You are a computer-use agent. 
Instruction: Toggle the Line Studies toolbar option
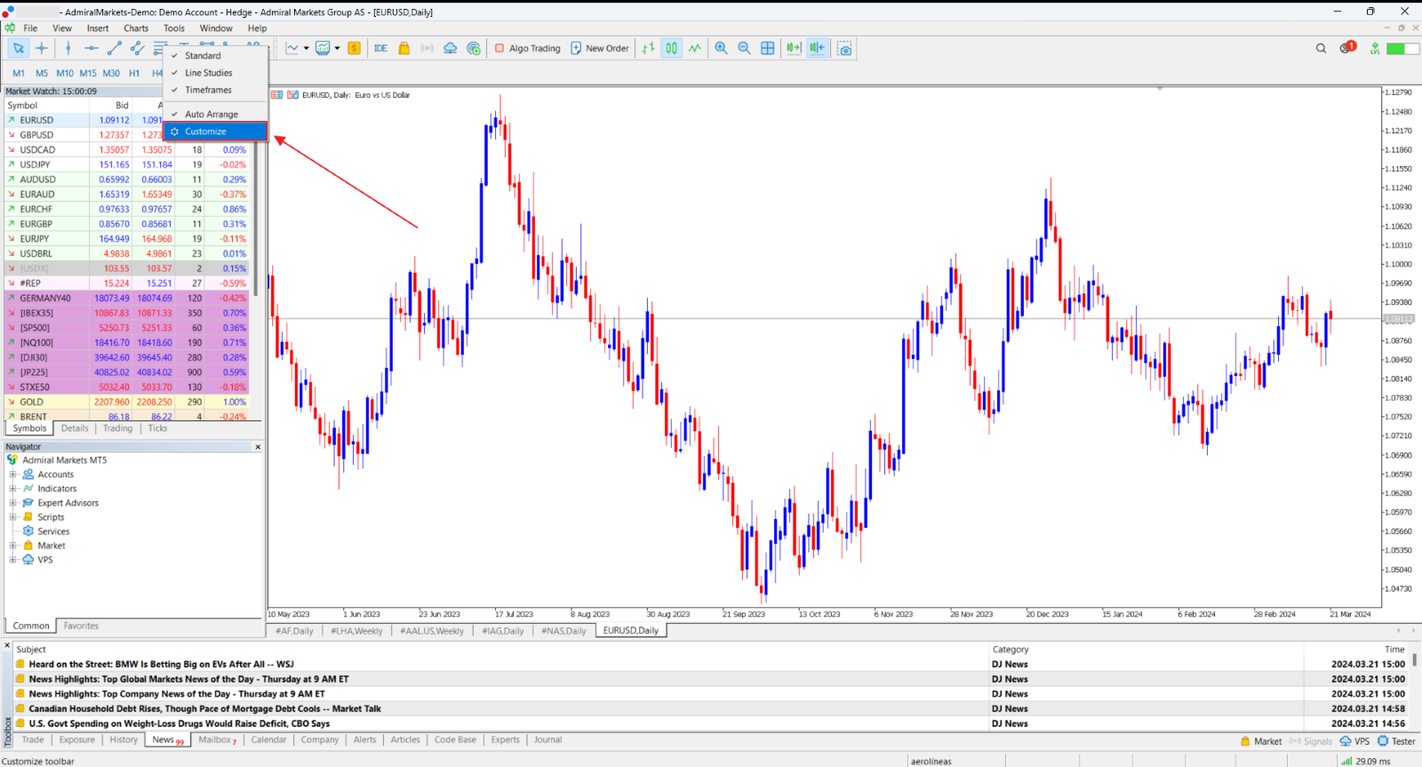click(x=215, y=73)
